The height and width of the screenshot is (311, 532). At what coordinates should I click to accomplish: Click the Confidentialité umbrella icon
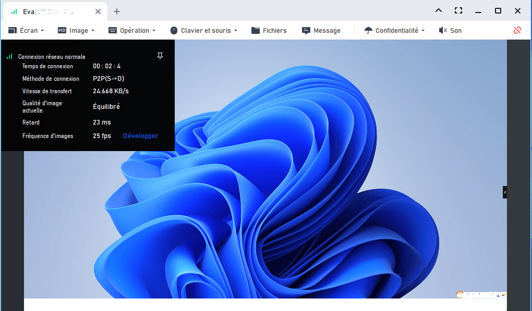(x=368, y=31)
